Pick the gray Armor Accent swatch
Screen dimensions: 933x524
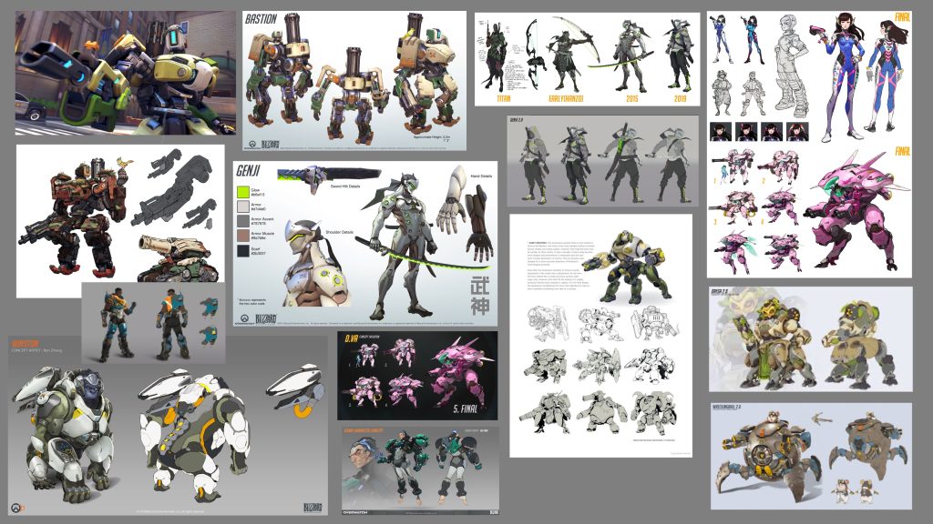242,221
